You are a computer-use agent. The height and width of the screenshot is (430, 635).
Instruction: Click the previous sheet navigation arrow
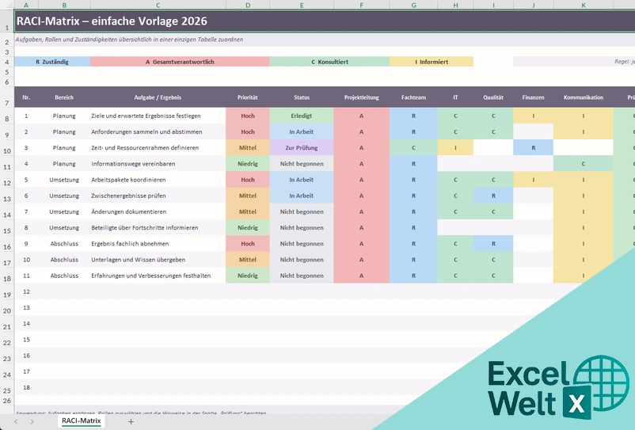[x=16, y=421]
